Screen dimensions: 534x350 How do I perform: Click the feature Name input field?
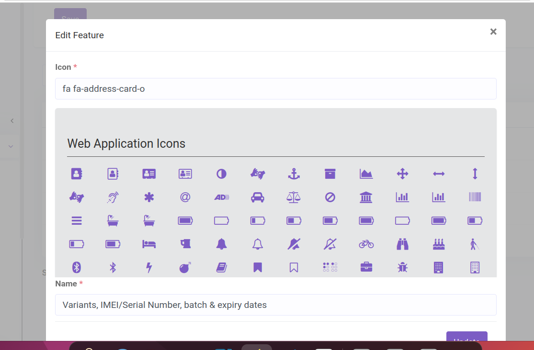pyautogui.click(x=275, y=305)
